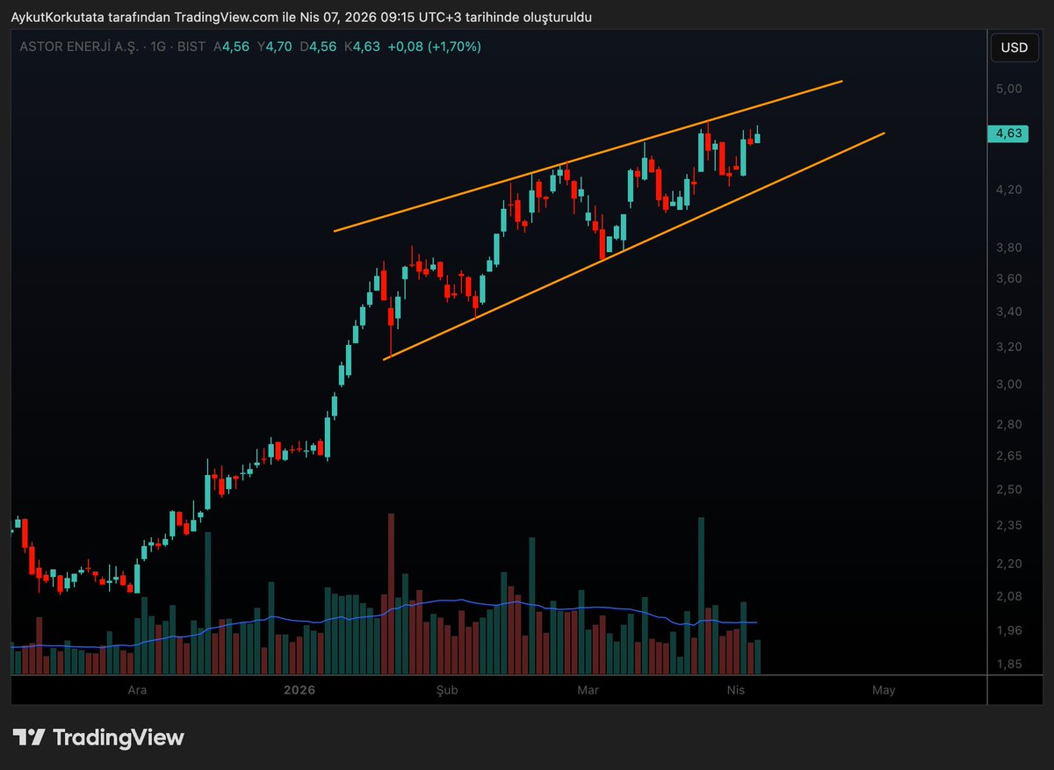Click the 2,65 price axis label

(x=1008, y=456)
